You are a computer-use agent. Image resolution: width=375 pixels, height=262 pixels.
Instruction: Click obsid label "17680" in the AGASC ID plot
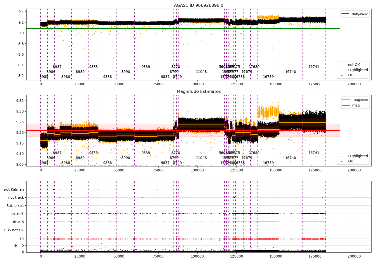point(254,67)
